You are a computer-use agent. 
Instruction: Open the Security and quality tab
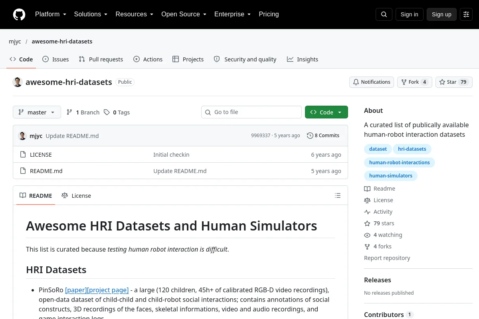tap(245, 59)
